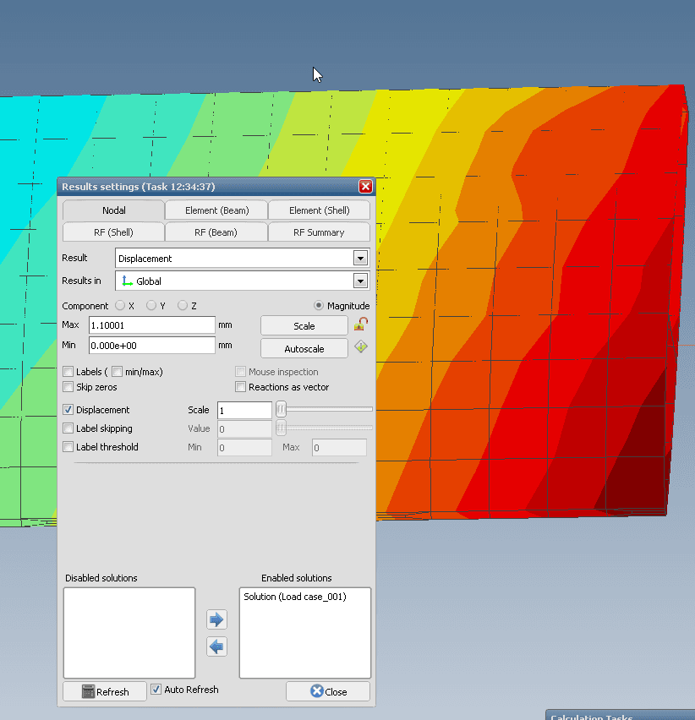Click the right arrow to enable solution
The height and width of the screenshot is (720, 695).
point(216,619)
